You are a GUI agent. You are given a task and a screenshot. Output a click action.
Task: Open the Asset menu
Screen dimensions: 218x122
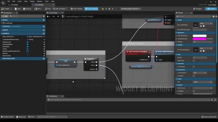point(19,1)
